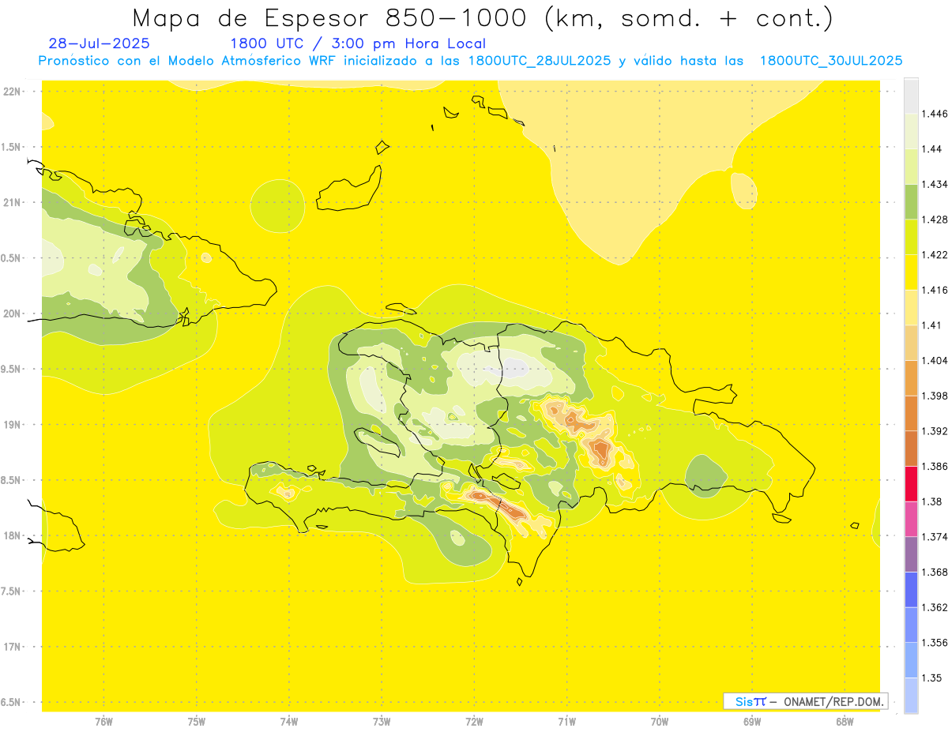Click the legend value "1.446"

[x=936, y=114]
